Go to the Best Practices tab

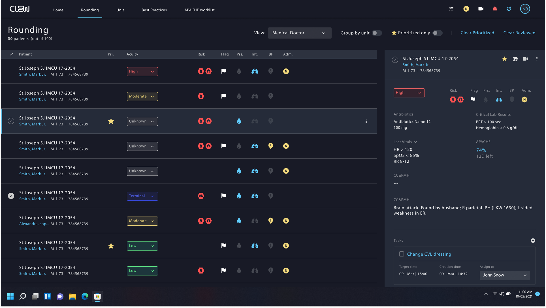154,10
